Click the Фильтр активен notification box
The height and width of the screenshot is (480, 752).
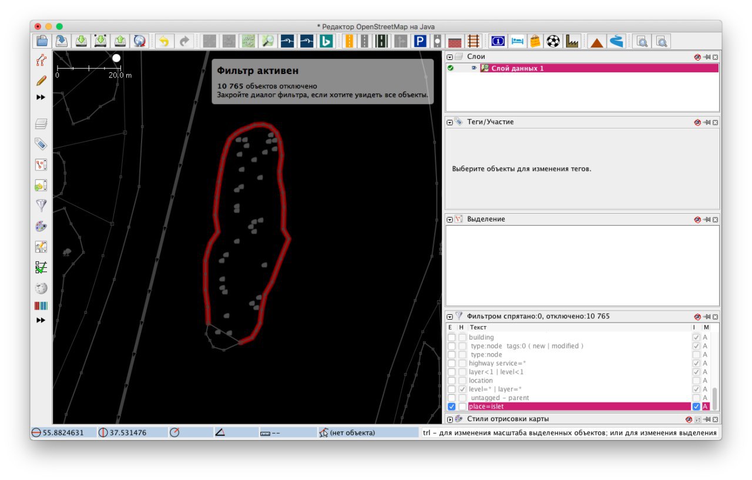coord(323,82)
